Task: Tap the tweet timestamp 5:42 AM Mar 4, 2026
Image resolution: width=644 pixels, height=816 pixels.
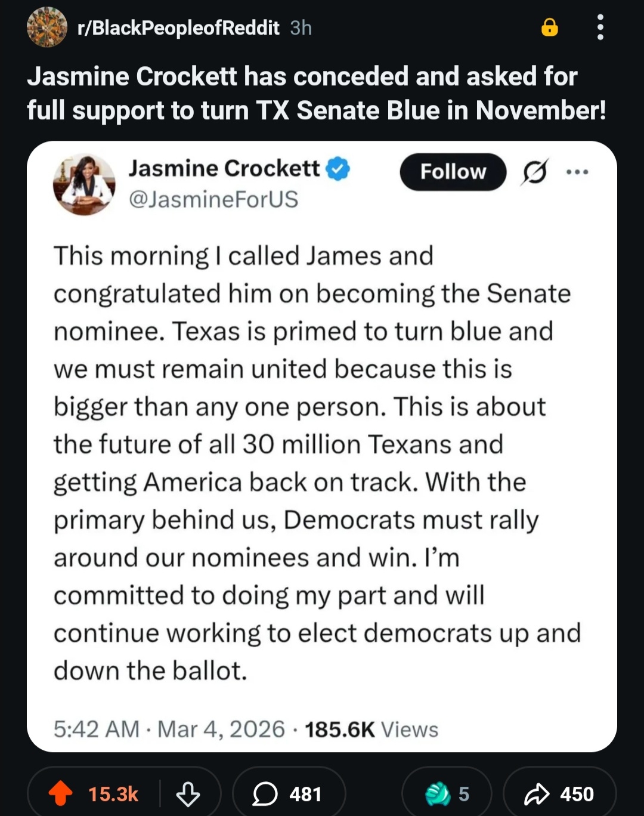Action: [x=169, y=729]
